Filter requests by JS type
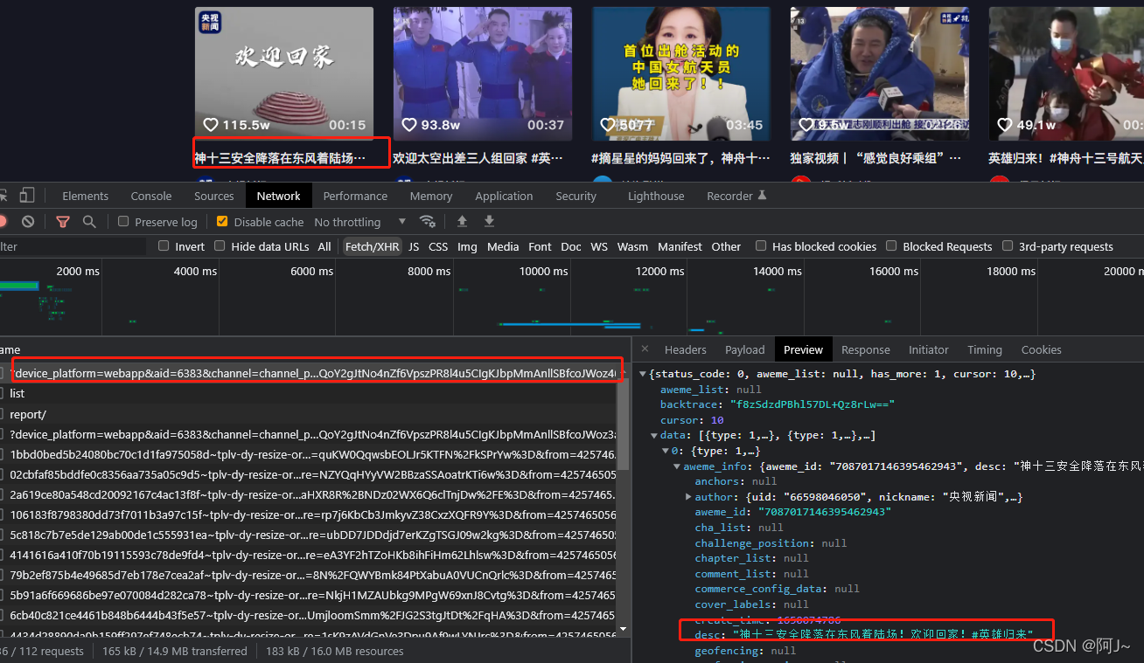 point(414,246)
